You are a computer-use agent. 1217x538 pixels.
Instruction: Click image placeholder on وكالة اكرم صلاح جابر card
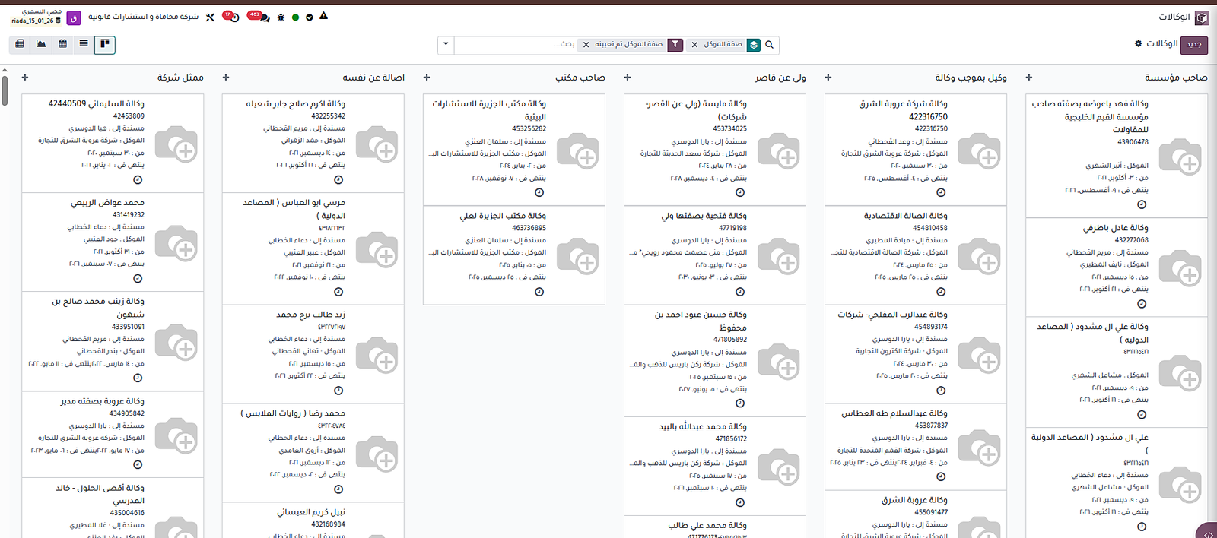[377, 145]
